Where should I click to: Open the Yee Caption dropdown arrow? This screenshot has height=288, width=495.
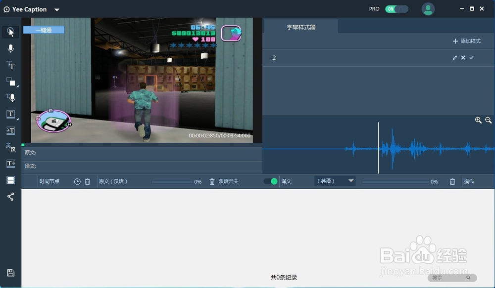click(x=57, y=10)
